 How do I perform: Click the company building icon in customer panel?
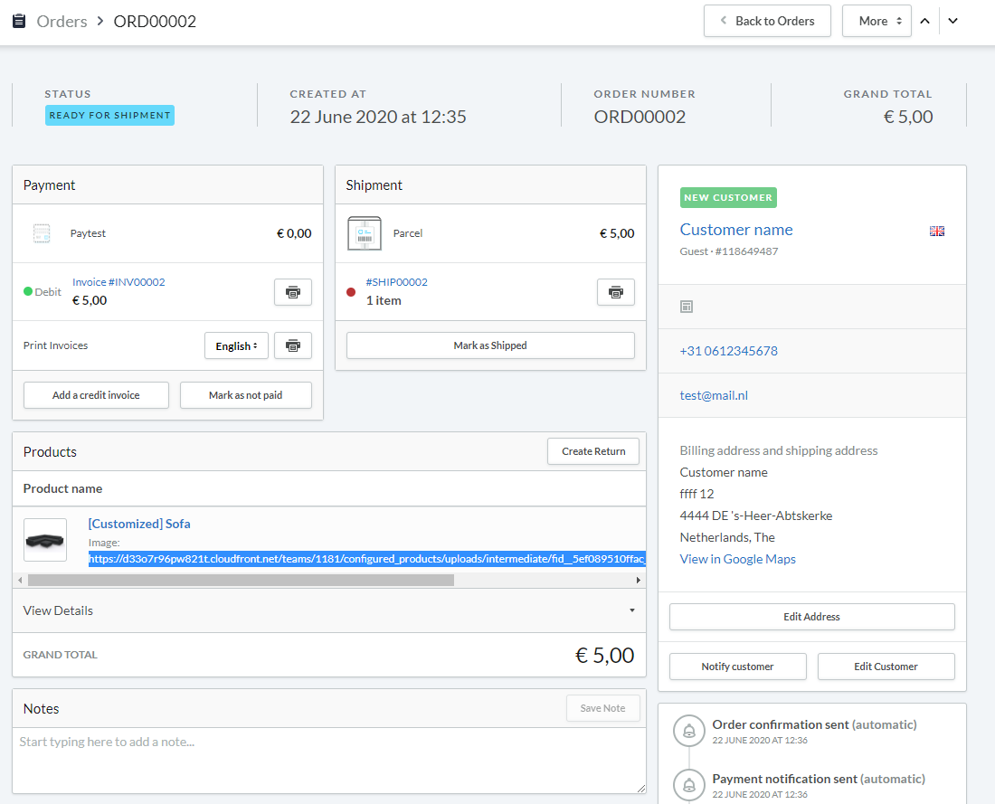point(687,307)
